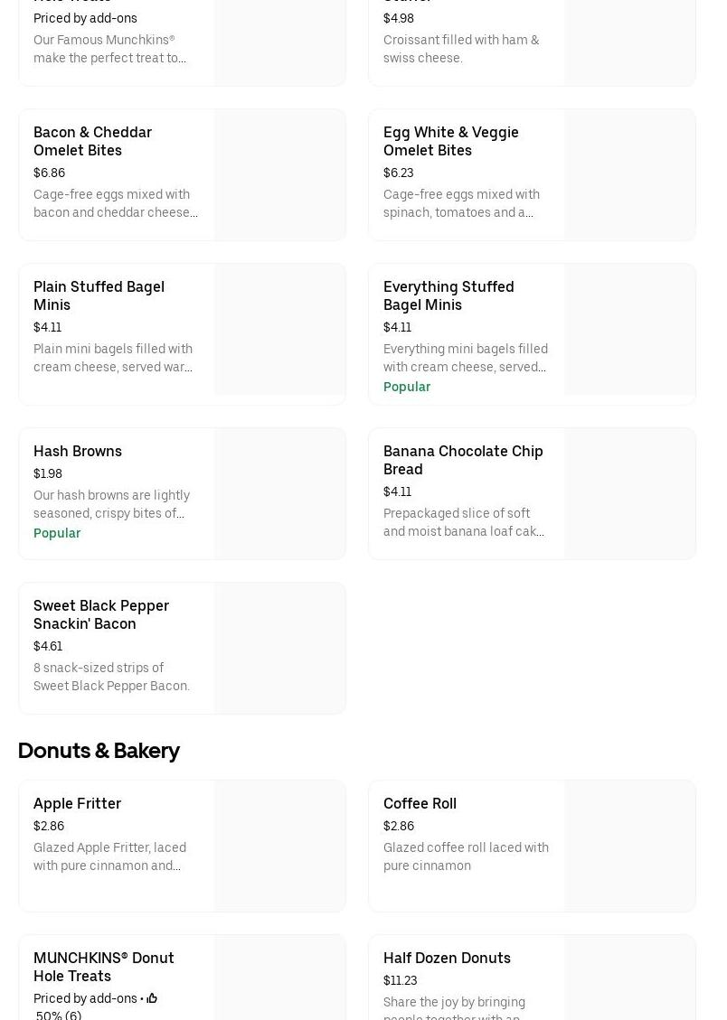
Task: Click Coffee Roll image thumbnail
Action: point(629,846)
